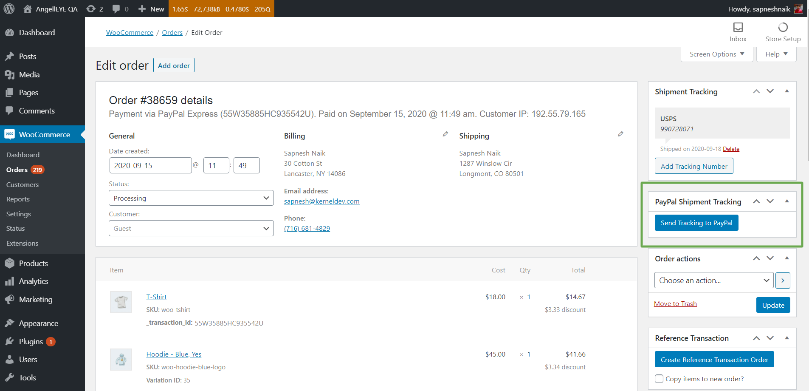Open the T-Shirt product link
This screenshot has width=809, height=391.
156,297
